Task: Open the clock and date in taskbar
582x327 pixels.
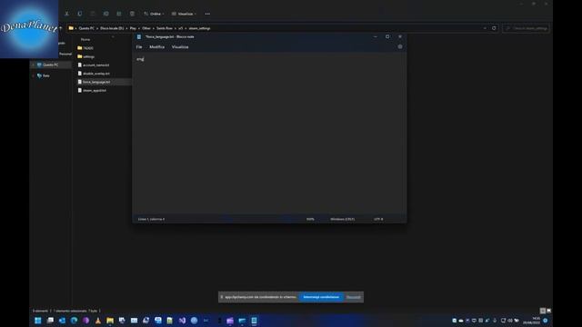Action: (531, 321)
